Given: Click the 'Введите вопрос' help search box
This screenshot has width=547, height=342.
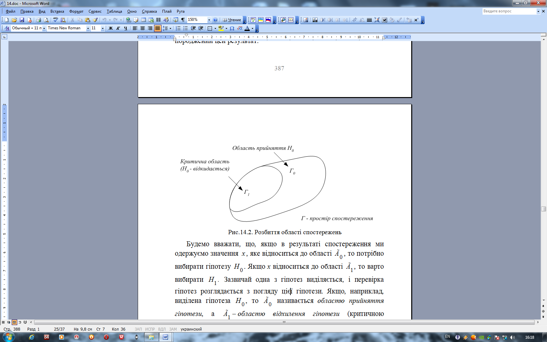Looking at the screenshot, I should point(509,11).
